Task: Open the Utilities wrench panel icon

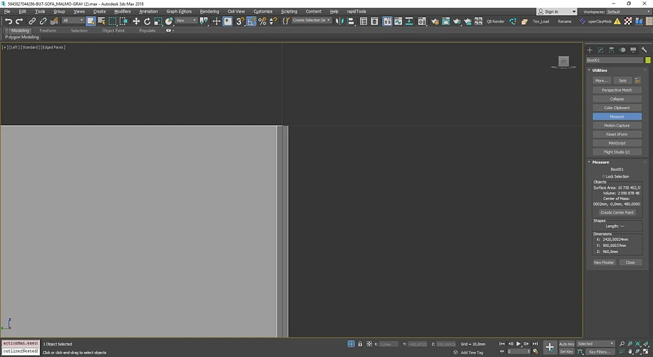Action: (644, 50)
